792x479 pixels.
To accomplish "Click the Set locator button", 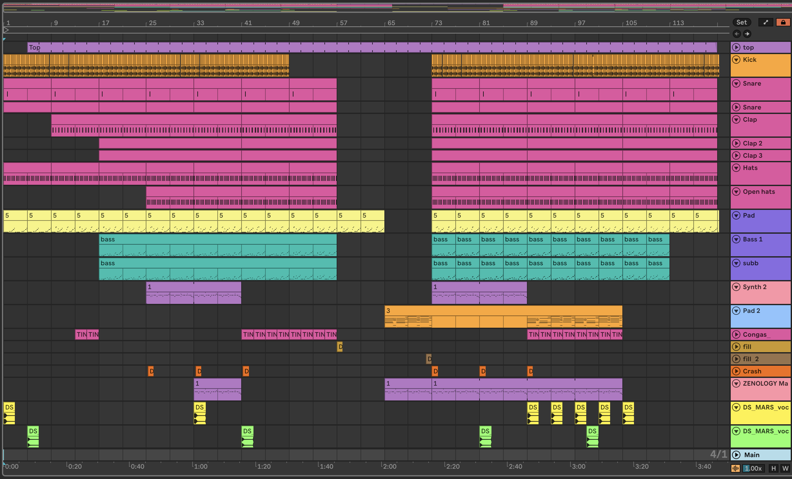I will coord(741,22).
